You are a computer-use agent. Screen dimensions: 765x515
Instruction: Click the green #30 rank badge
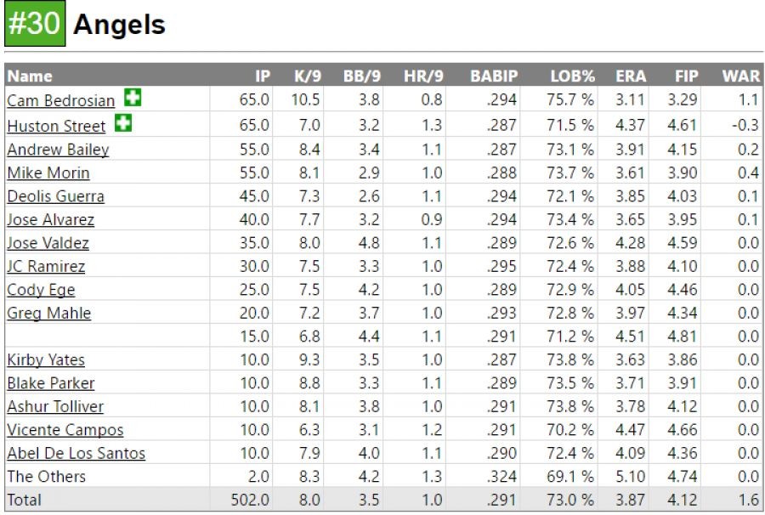coord(34,24)
